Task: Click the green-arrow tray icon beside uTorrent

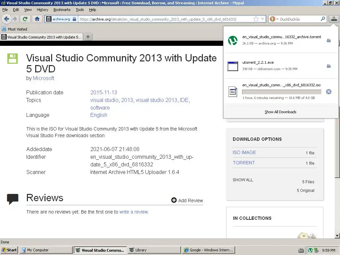Action: [x=316, y=250]
